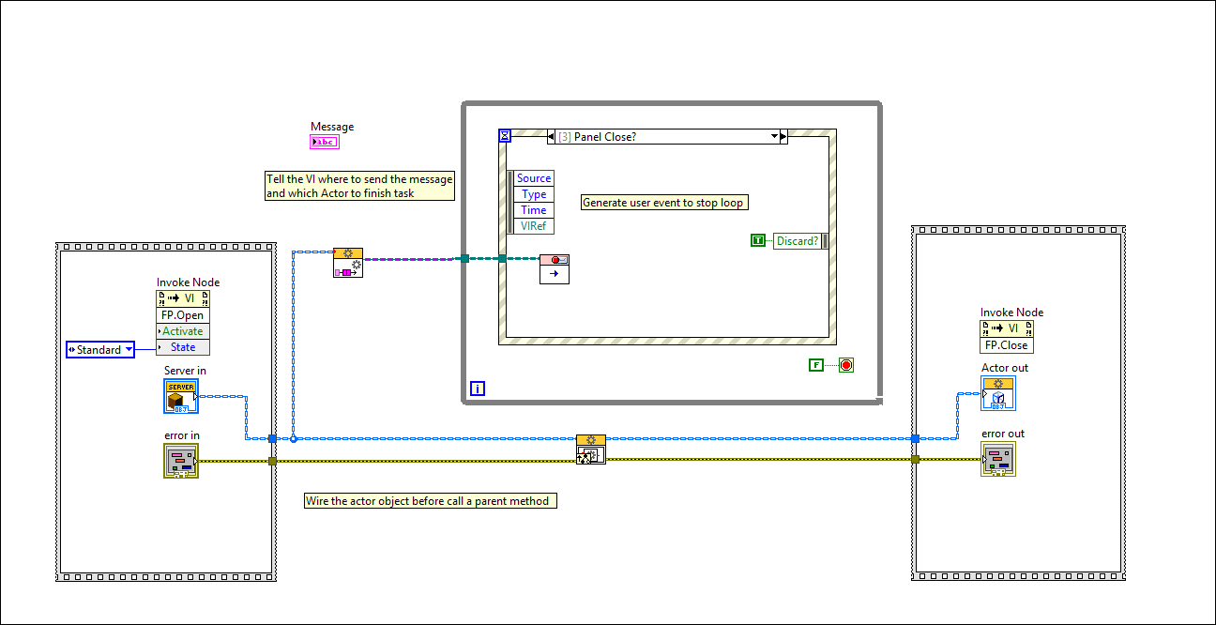1216x625 pixels.
Task: Toggle the False constant near the loop condition
Action: [x=815, y=364]
